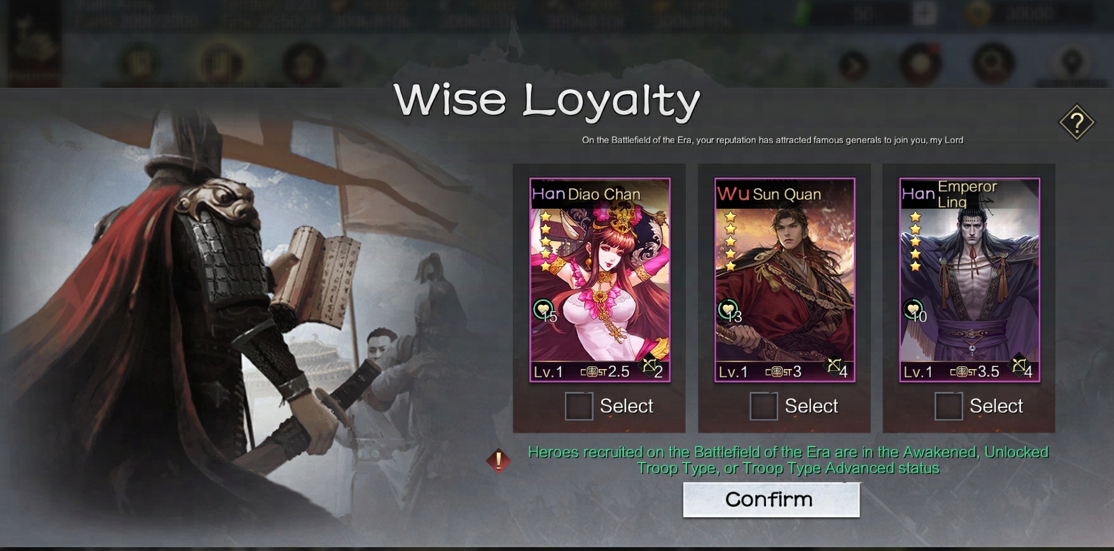This screenshot has height=551, width=1114.
Task: Click the heart loyalty icon on Sun Quan
Action: pyautogui.click(x=728, y=310)
